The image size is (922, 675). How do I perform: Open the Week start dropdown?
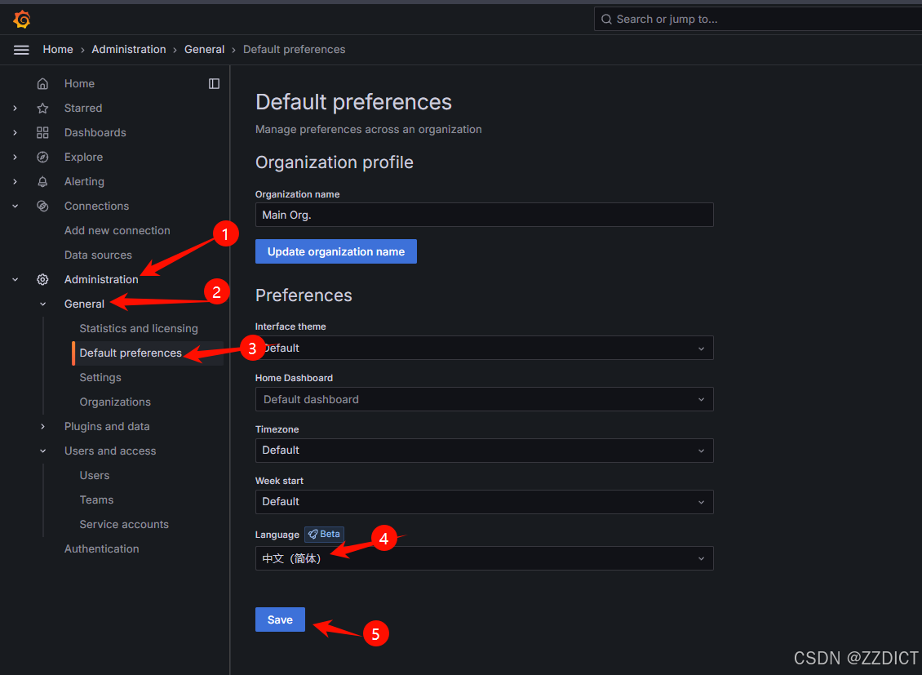pyautogui.click(x=484, y=501)
